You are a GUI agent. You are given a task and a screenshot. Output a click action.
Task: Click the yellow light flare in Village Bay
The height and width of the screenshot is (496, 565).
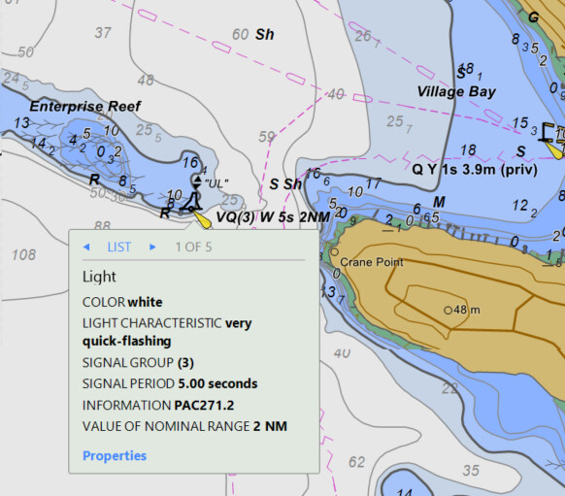pos(554,149)
